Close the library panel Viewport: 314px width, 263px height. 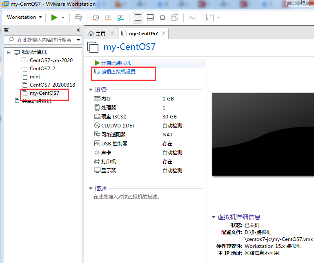coord(78,30)
